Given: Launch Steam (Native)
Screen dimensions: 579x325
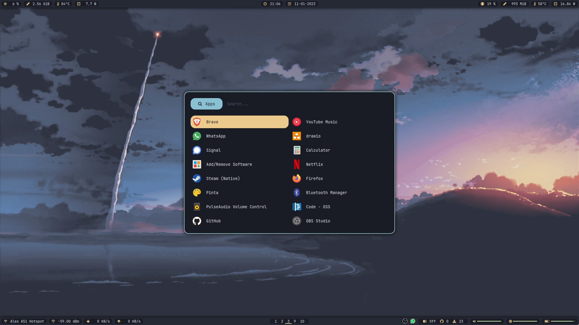Looking at the screenshot, I should tap(223, 178).
